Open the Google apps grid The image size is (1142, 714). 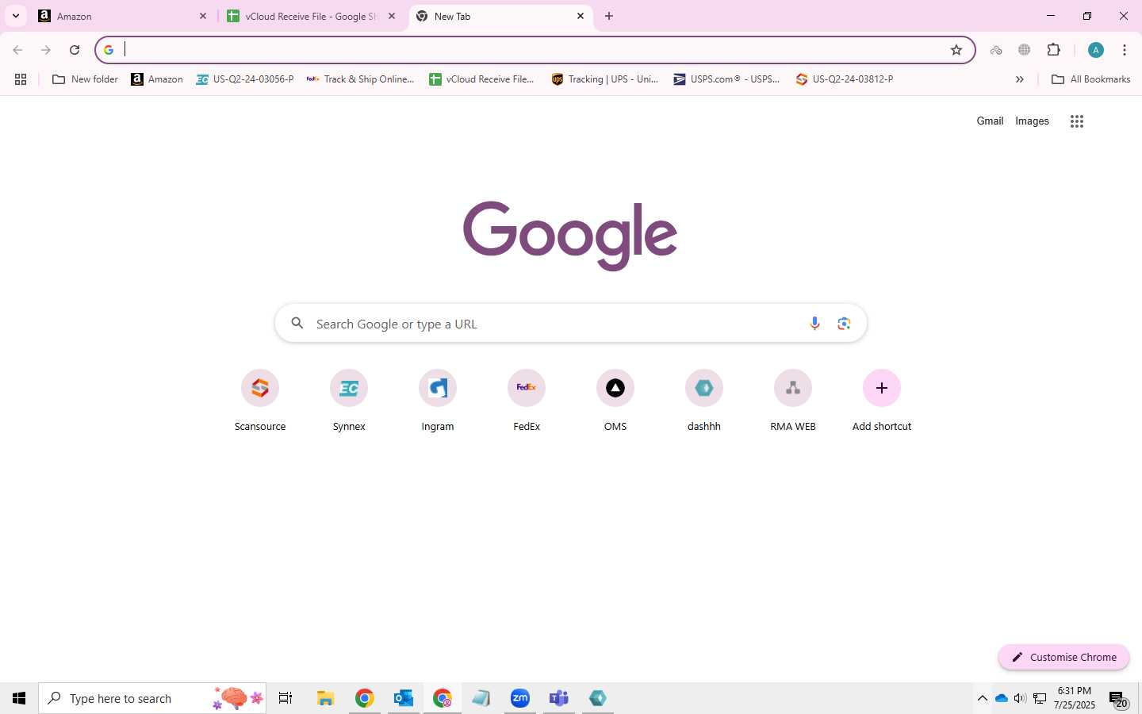pyautogui.click(x=1076, y=121)
